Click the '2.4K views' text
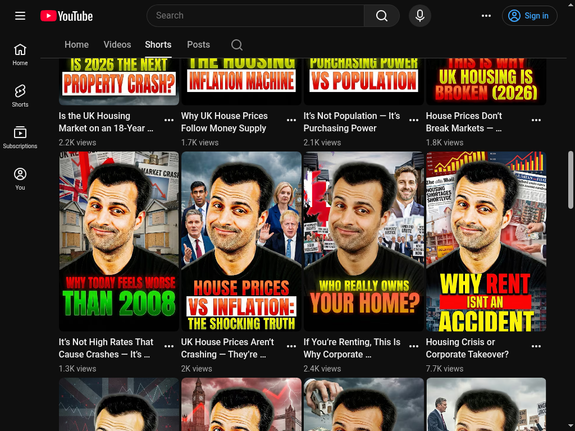The width and height of the screenshot is (575, 431). point(322,369)
